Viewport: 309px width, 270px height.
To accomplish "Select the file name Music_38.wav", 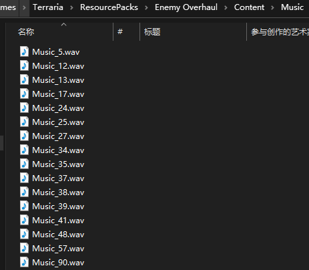I will coord(58,192).
